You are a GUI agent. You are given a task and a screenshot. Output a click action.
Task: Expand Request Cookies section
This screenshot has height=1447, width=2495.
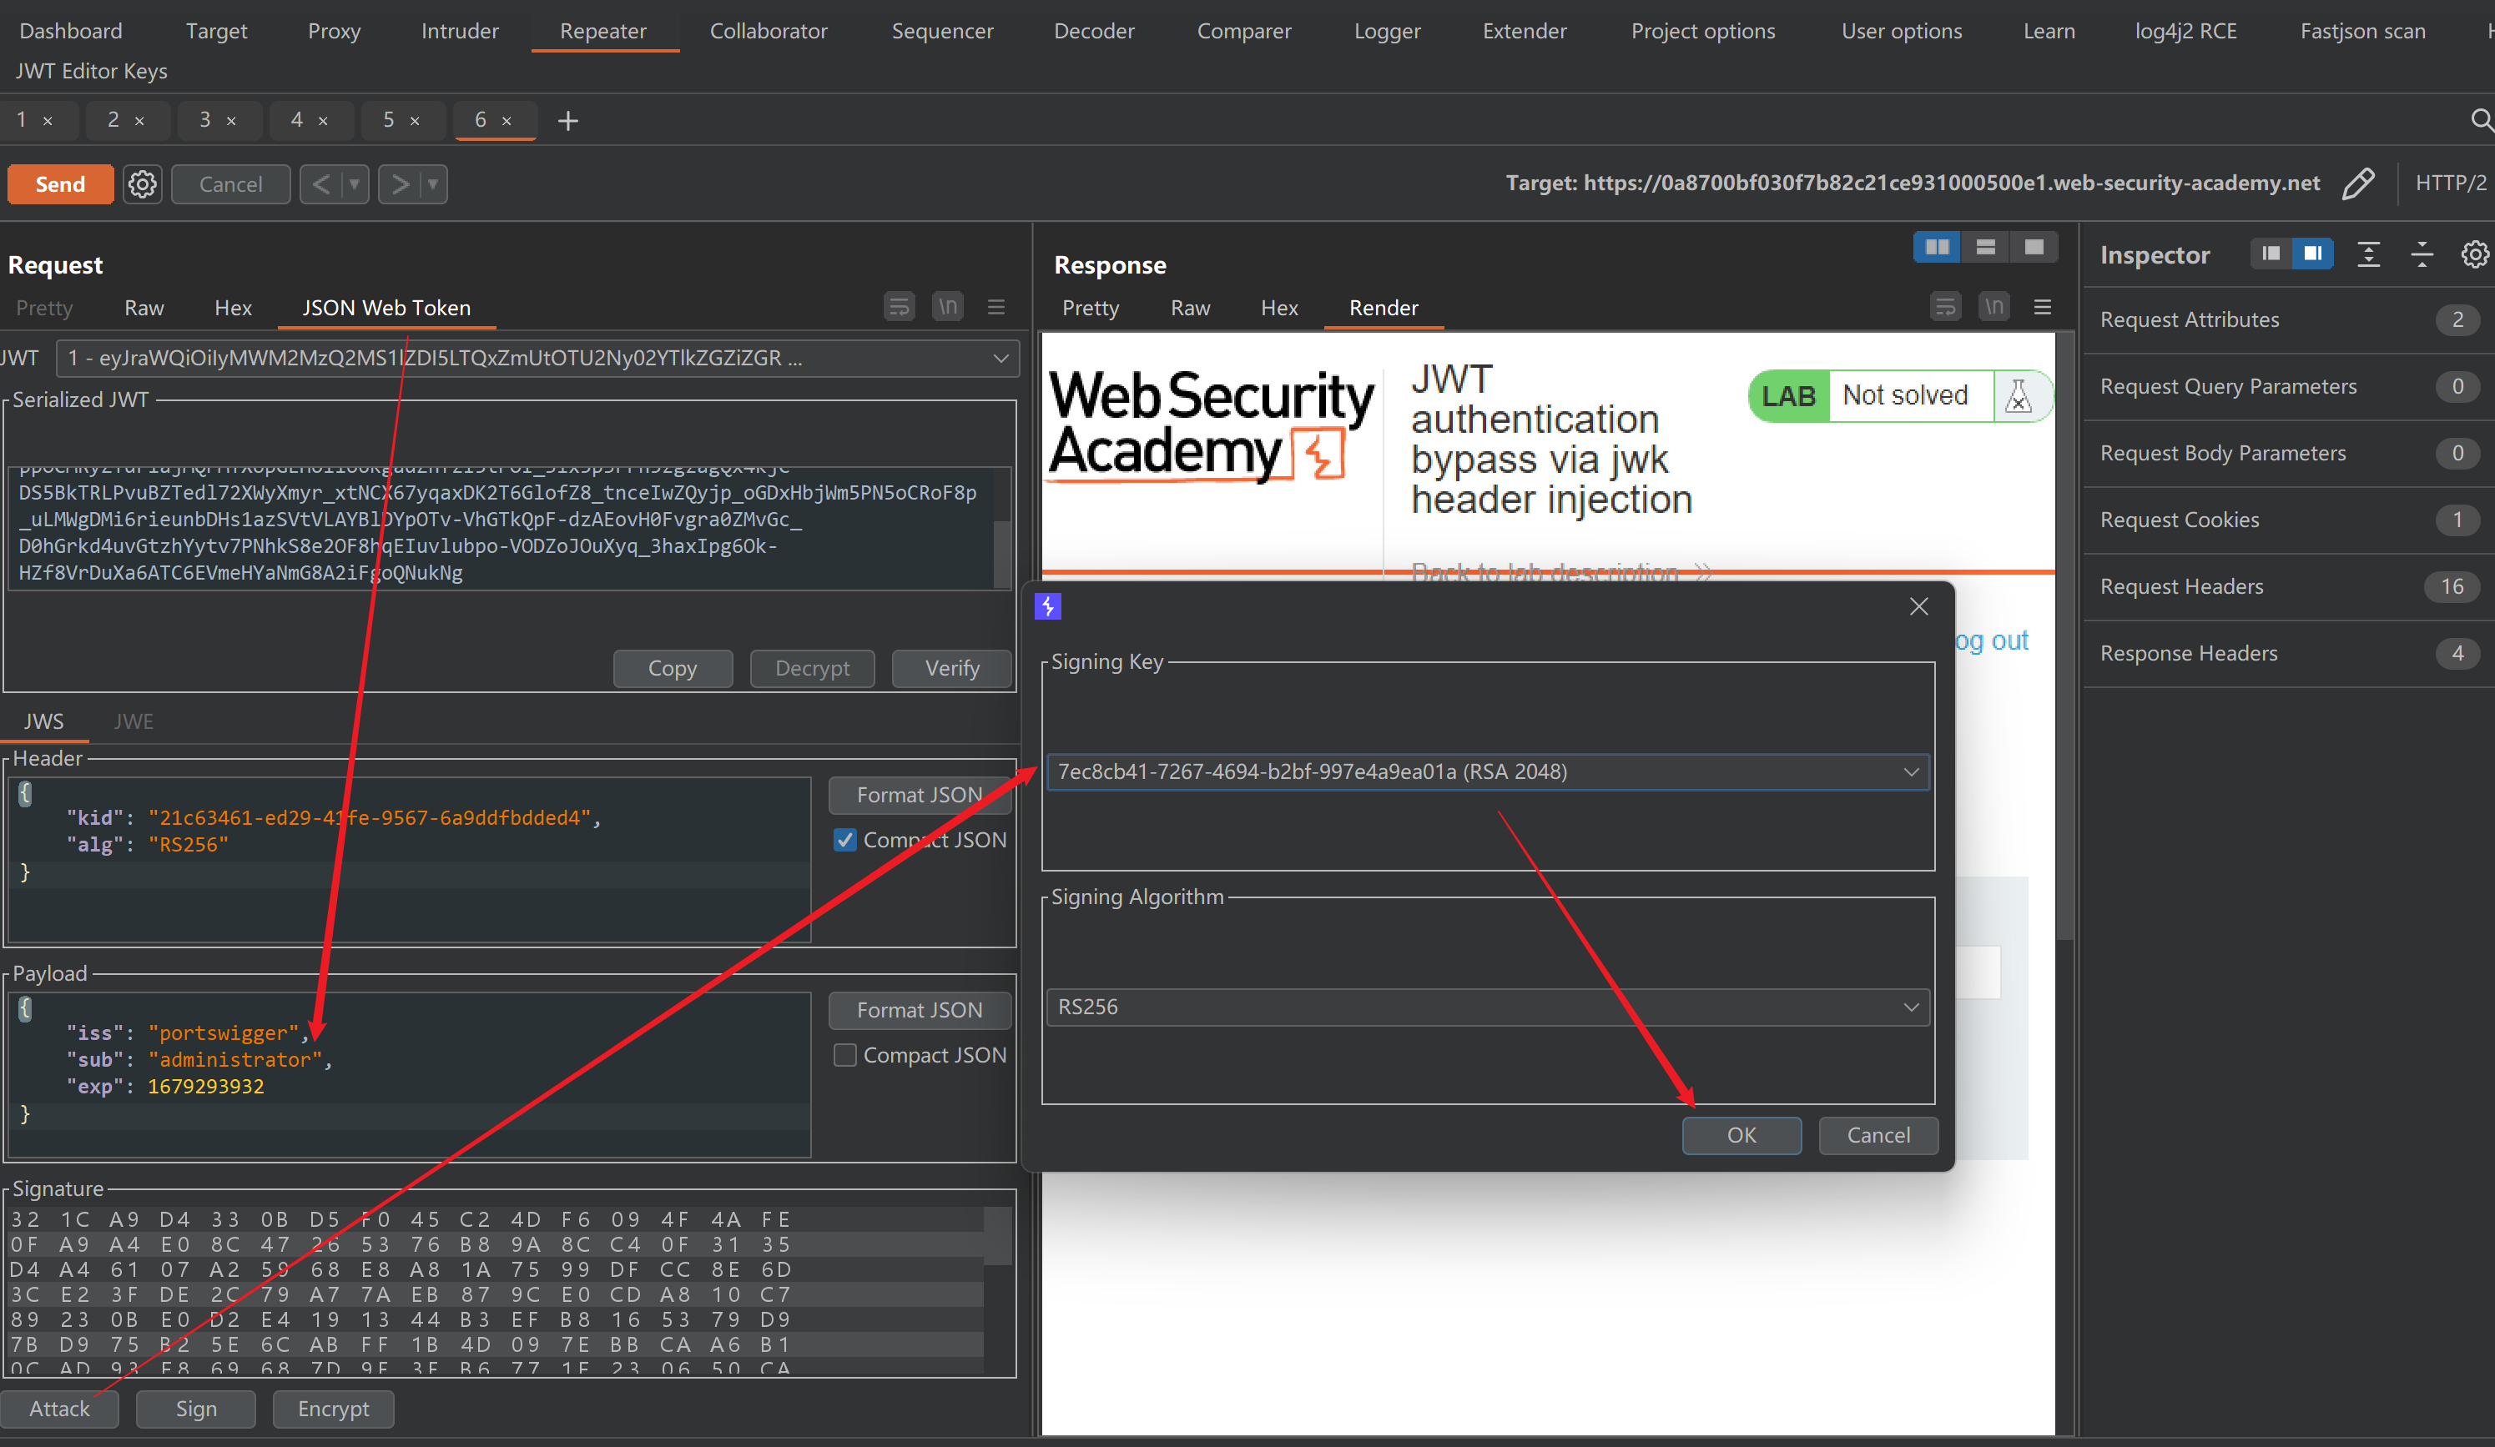(2288, 520)
